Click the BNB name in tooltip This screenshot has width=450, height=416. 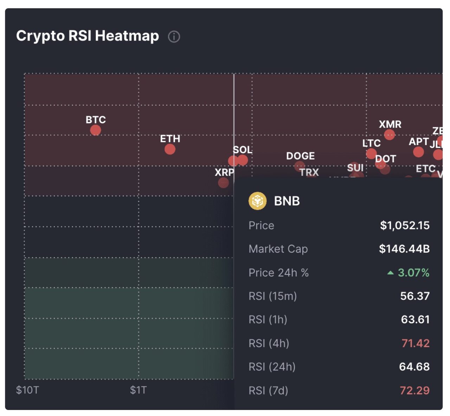287,201
